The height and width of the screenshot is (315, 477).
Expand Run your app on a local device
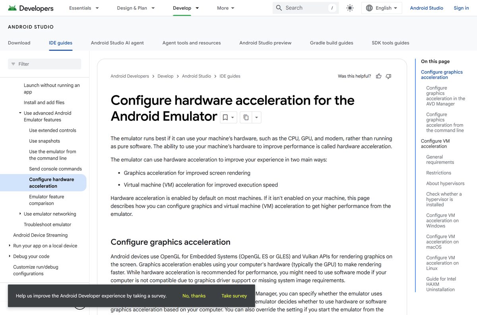10,246
